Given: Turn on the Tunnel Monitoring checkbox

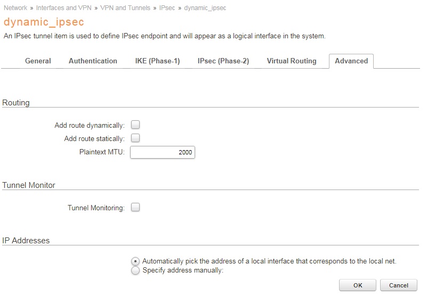Looking at the screenshot, I should point(135,208).
